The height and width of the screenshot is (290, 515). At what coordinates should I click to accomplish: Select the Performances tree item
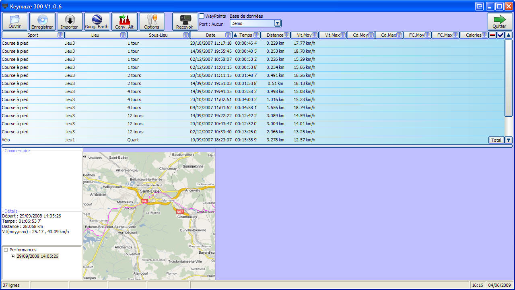coord(23,250)
